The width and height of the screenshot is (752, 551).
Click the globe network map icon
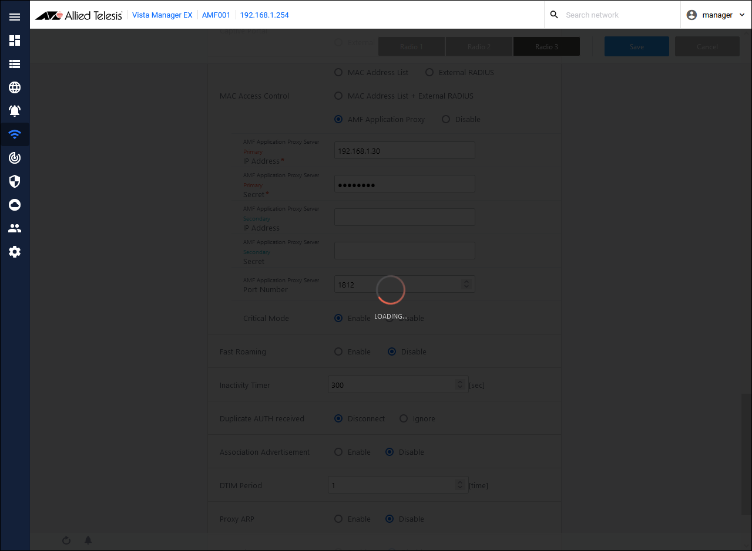[15, 87]
